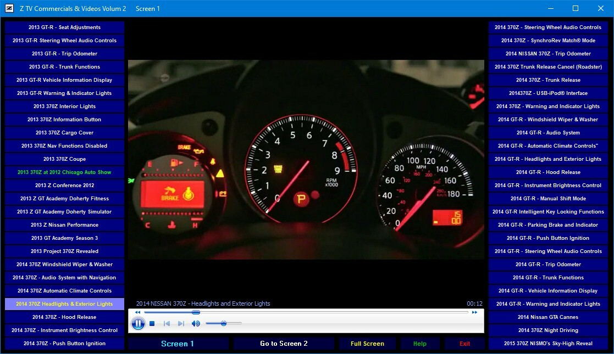The image size is (614, 354).
Task: Click the video display area
Action: click(x=306, y=159)
